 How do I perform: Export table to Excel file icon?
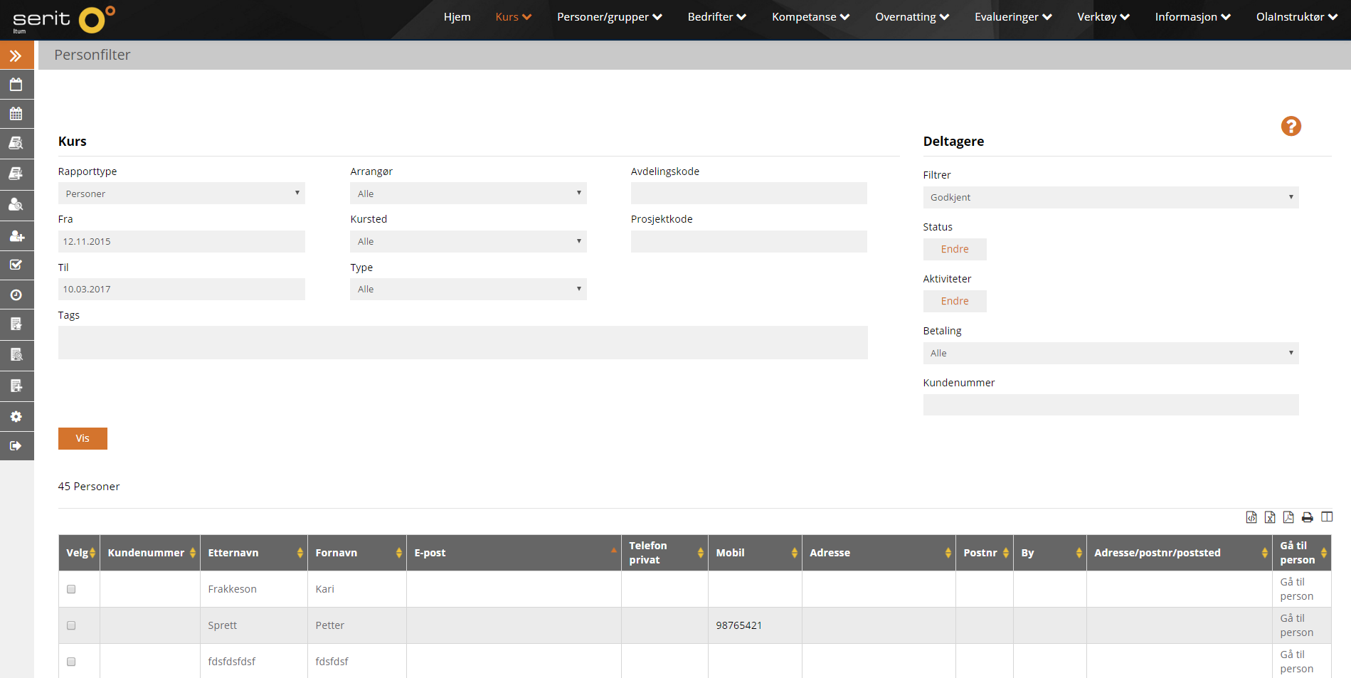click(x=1270, y=517)
